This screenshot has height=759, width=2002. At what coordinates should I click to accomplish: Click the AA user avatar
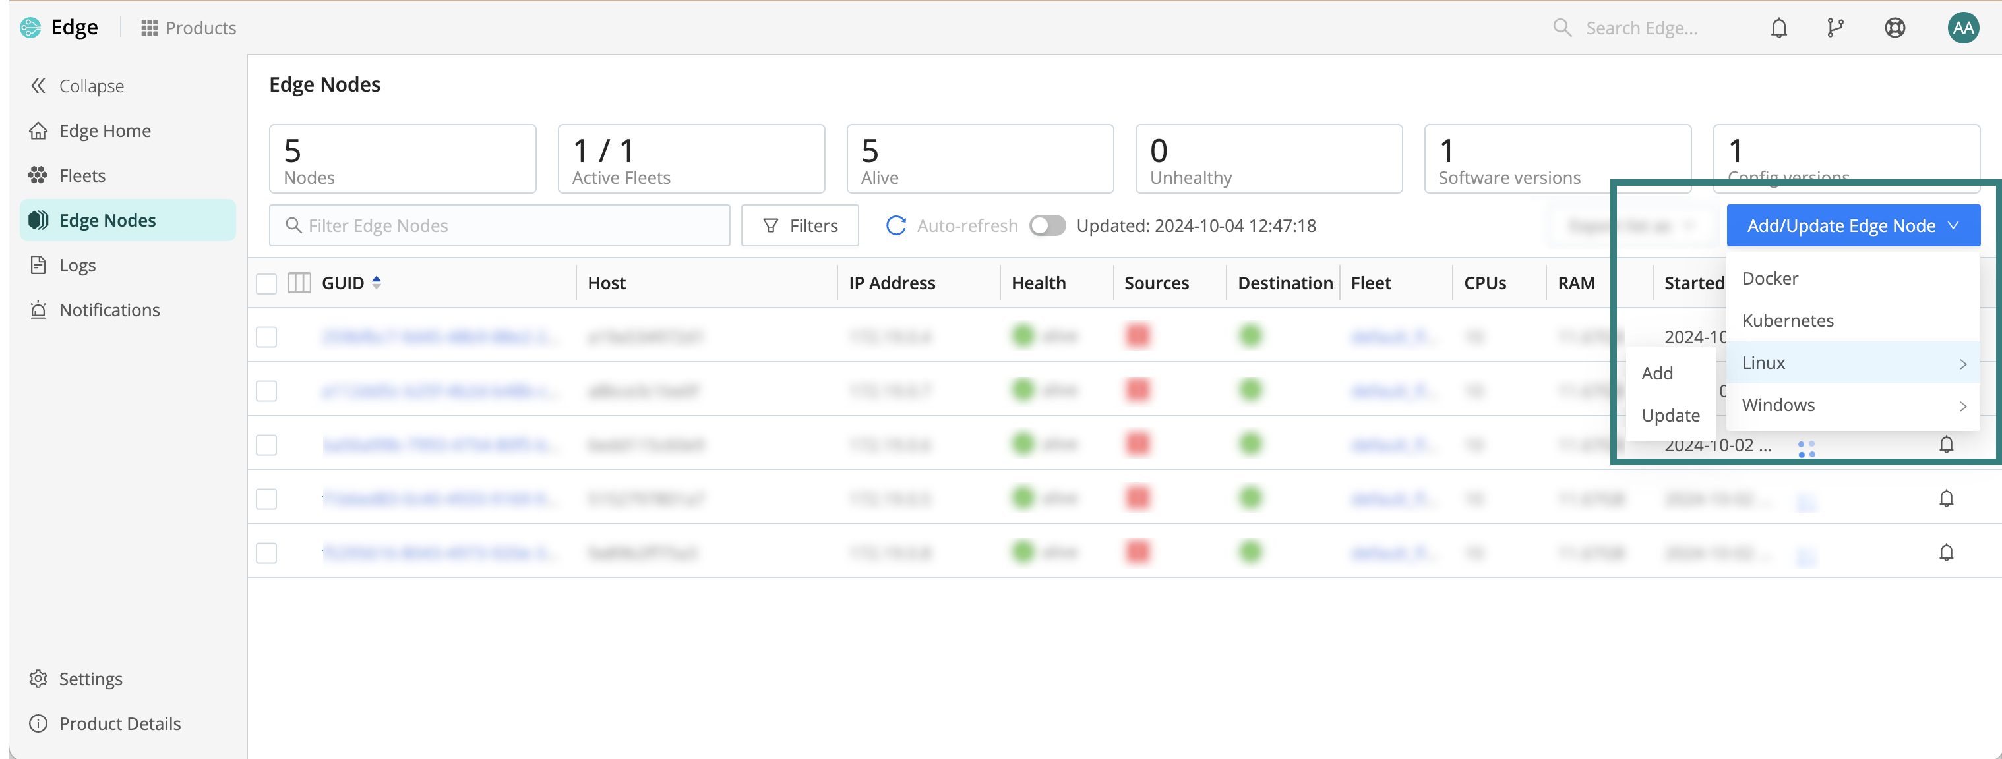pos(1962,27)
